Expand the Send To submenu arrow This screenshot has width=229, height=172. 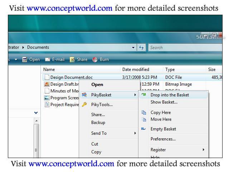pyautogui.click(x=135, y=133)
